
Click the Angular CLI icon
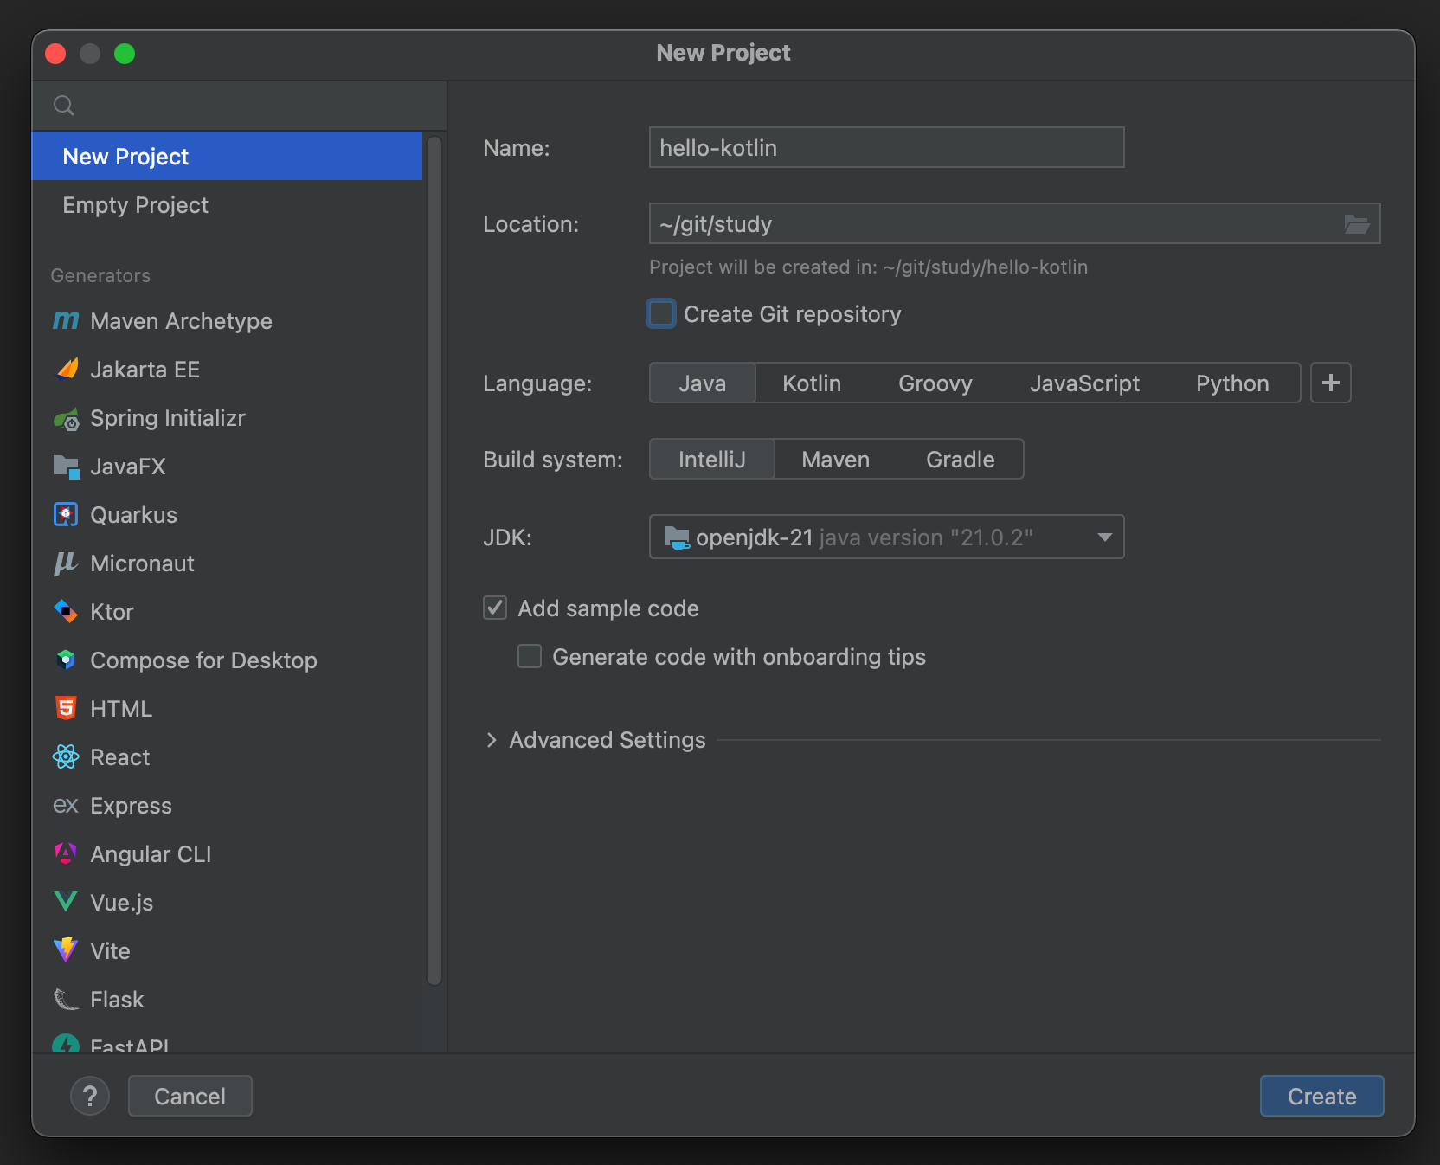point(66,854)
